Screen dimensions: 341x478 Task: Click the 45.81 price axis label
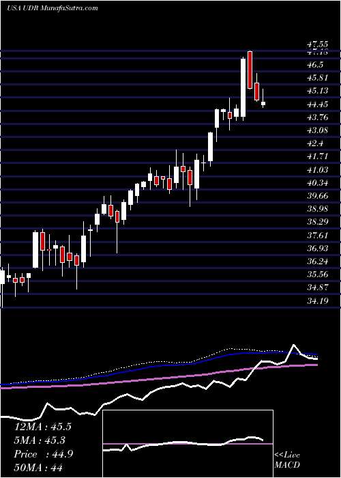tap(318, 78)
